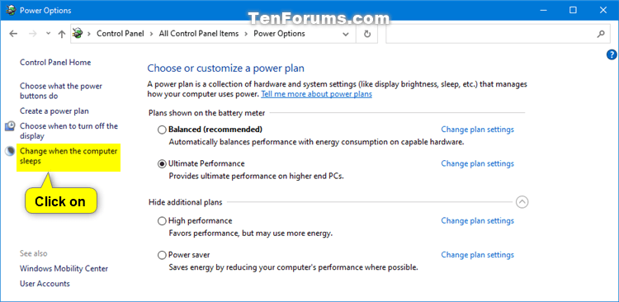Open Tell me more about power plans

[x=317, y=94]
